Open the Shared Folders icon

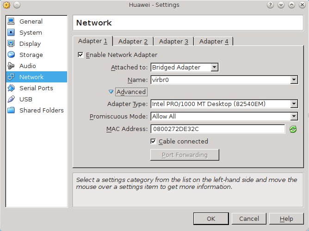[11, 111]
